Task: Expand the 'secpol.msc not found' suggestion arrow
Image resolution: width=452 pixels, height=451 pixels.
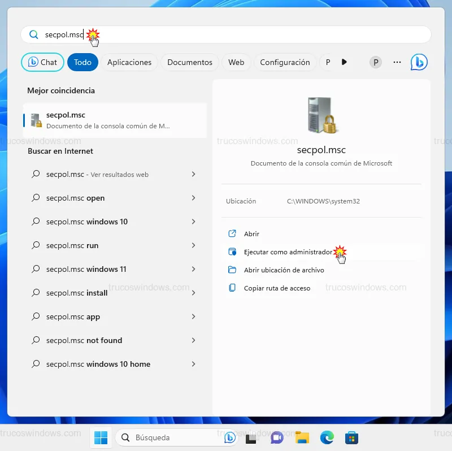Action: click(x=193, y=340)
